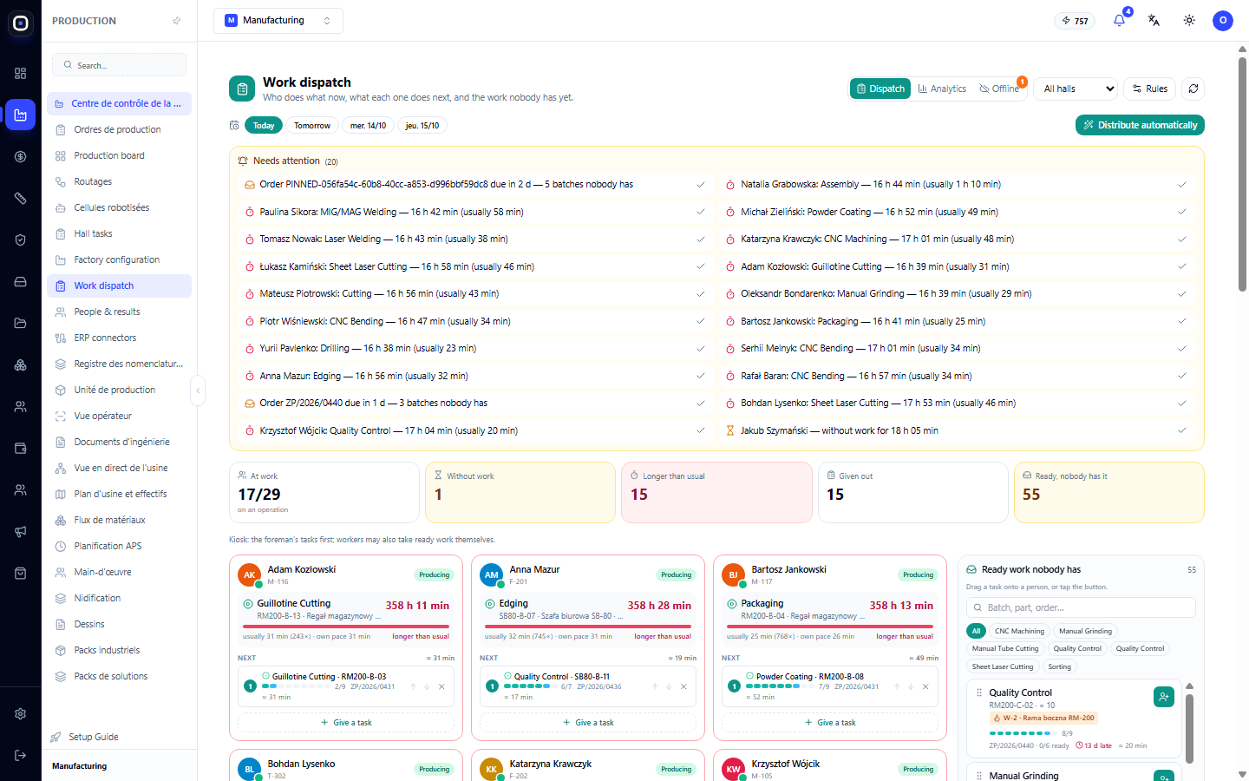Image resolution: width=1249 pixels, height=781 pixels.
Task: Open People & results in the sidebar
Action: coord(119,312)
